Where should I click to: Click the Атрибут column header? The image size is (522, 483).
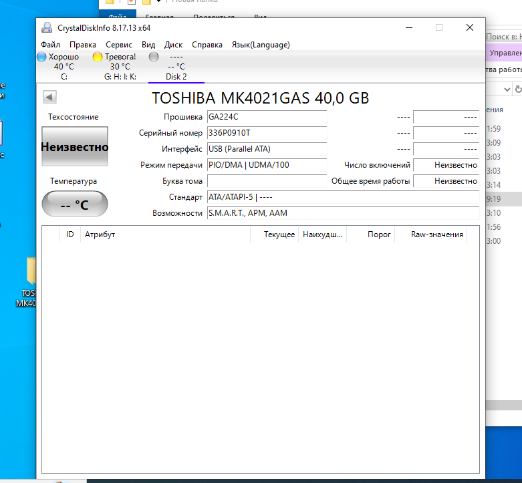[x=165, y=234]
